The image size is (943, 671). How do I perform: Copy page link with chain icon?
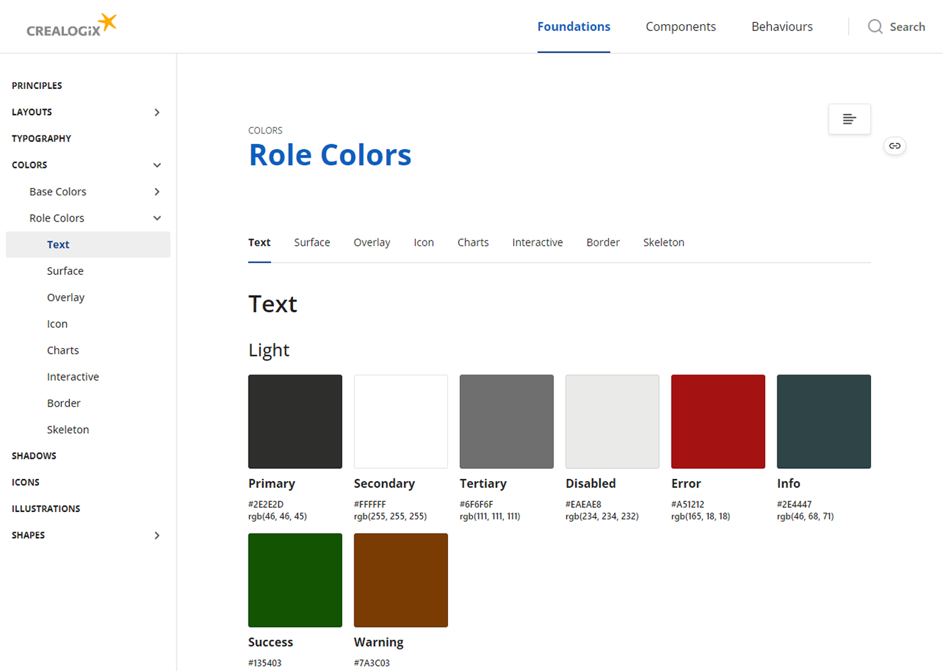pyautogui.click(x=895, y=146)
